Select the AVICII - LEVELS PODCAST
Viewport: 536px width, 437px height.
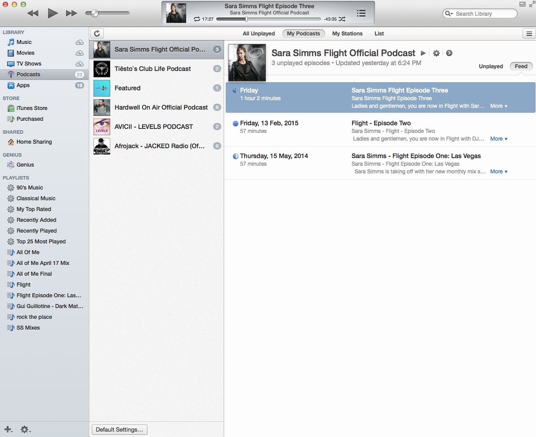coord(156,127)
